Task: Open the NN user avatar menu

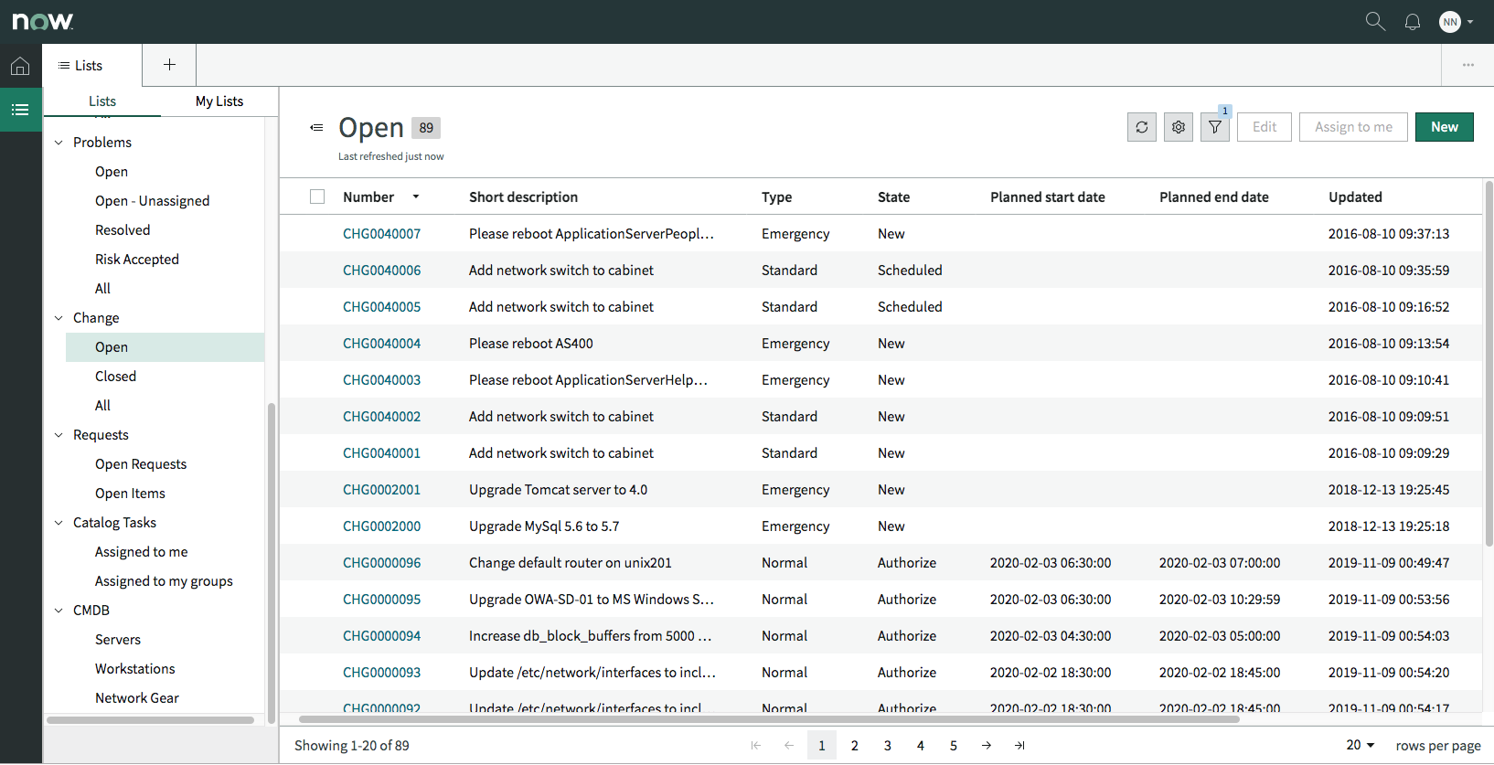Action: [1450, 22]
